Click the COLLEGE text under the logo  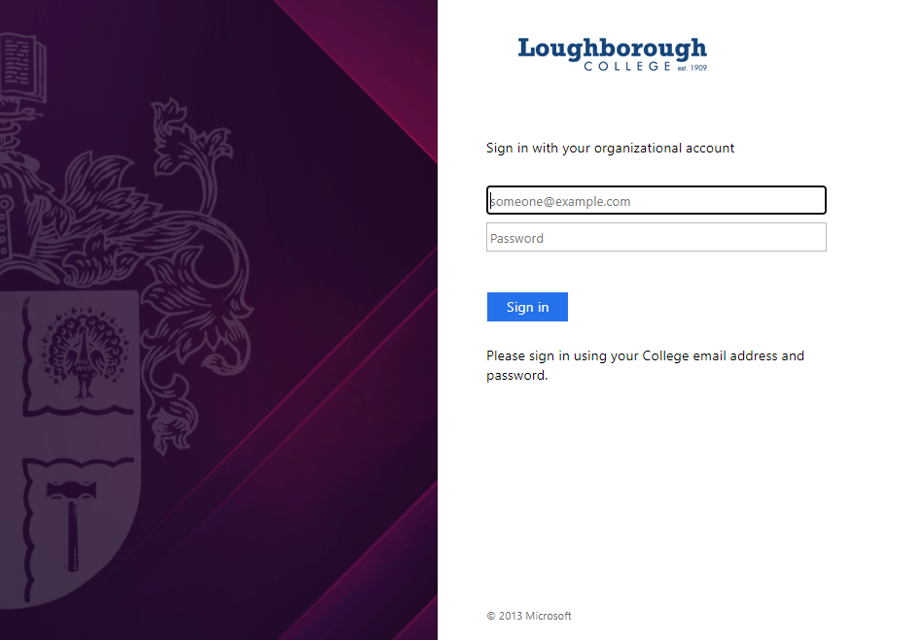pos(627,66)
